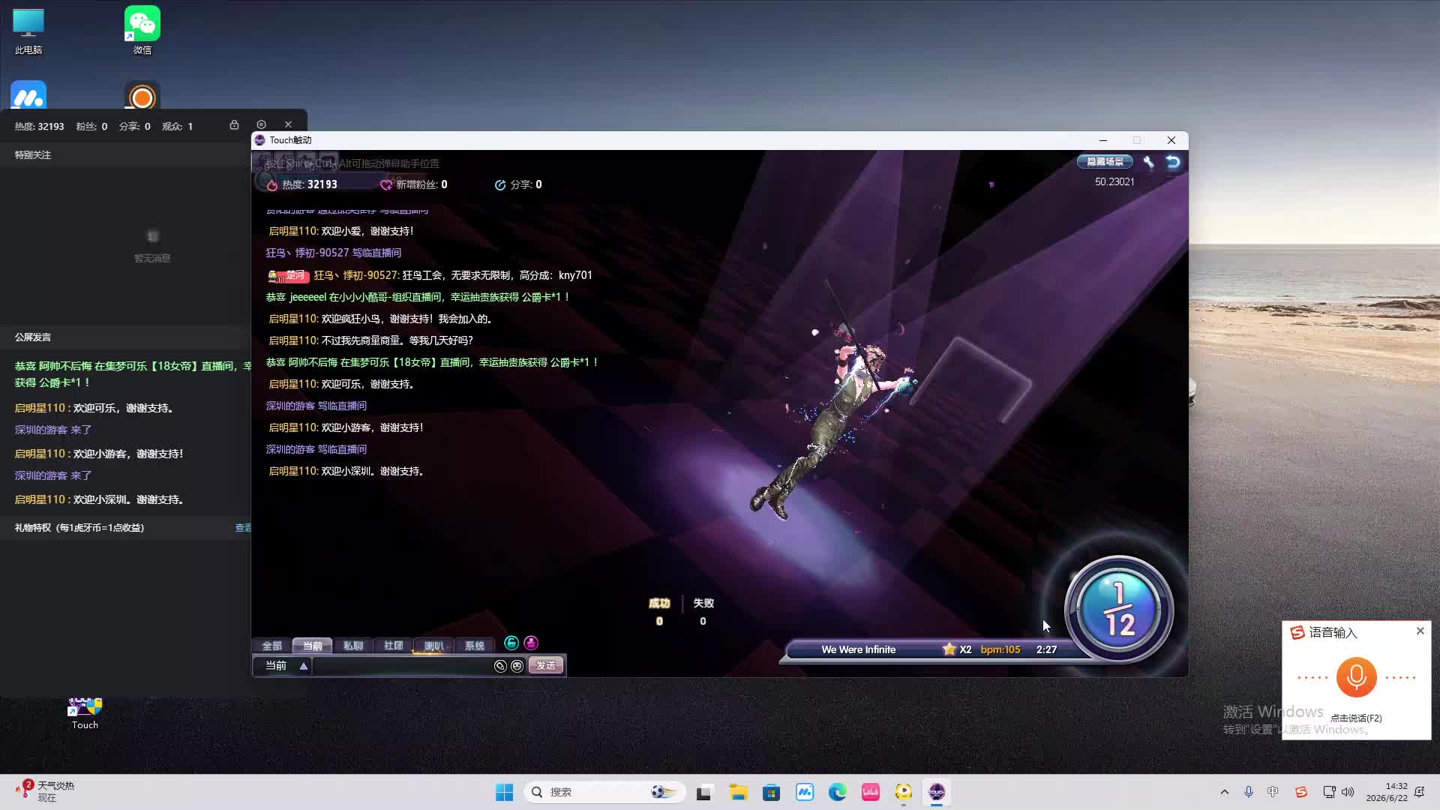
Task: Click the 点击说话(F2) label
Action: click(1356, 718)
